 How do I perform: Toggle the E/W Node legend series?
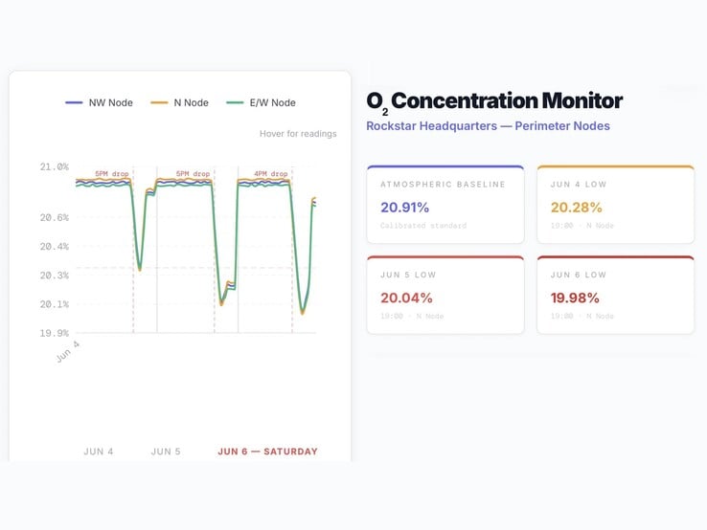(261, 102)
